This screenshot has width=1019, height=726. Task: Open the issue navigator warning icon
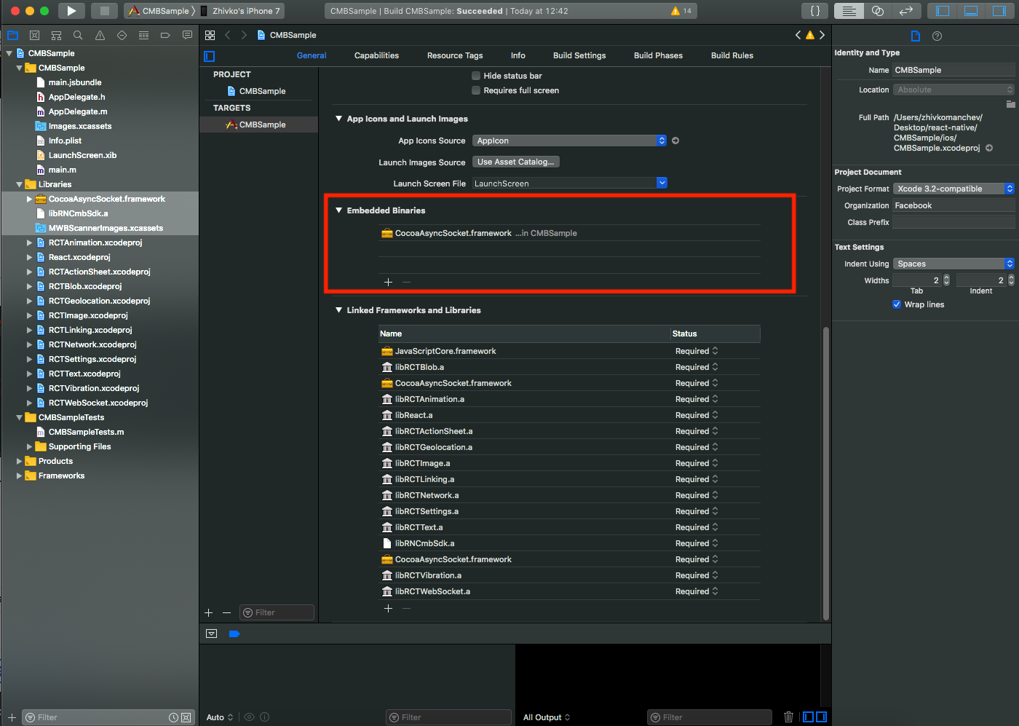point(100,35)
